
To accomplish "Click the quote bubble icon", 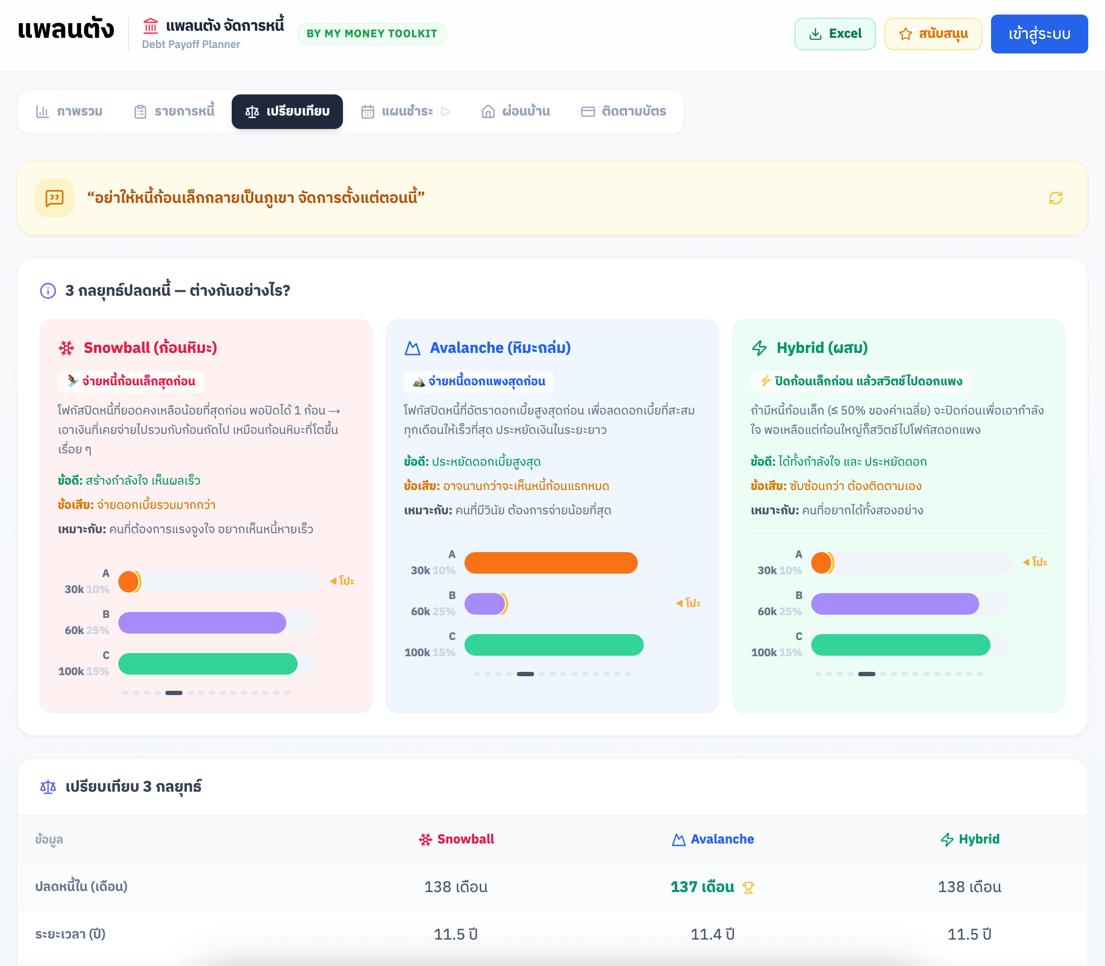I will pos(55,198).
